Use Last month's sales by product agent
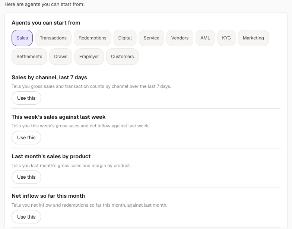Viewport: 292px width, 229px height. coord(26,177)
